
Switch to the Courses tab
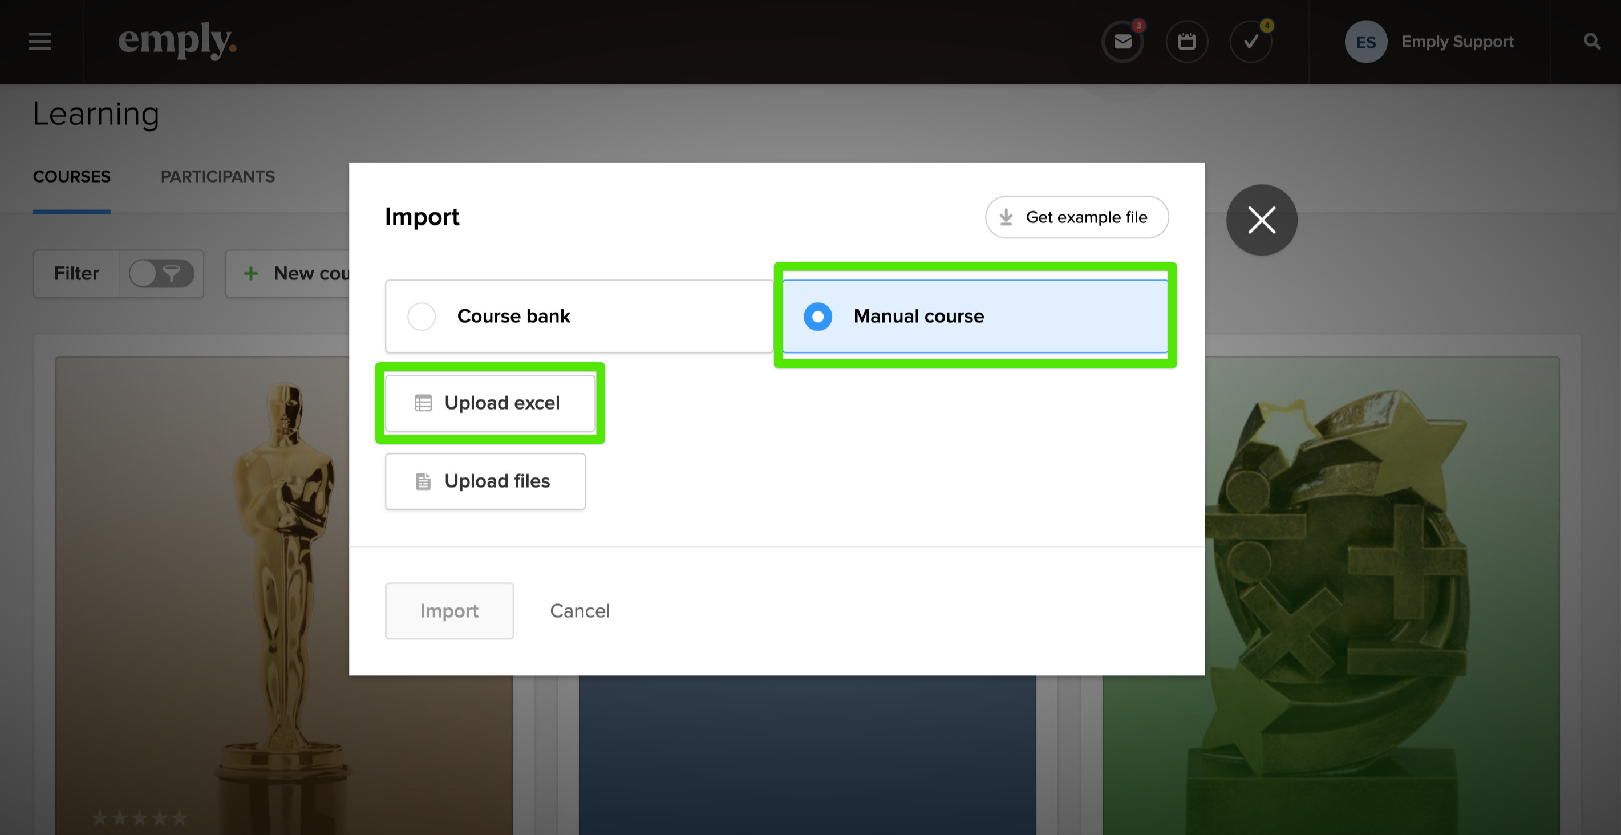[72, 177]
